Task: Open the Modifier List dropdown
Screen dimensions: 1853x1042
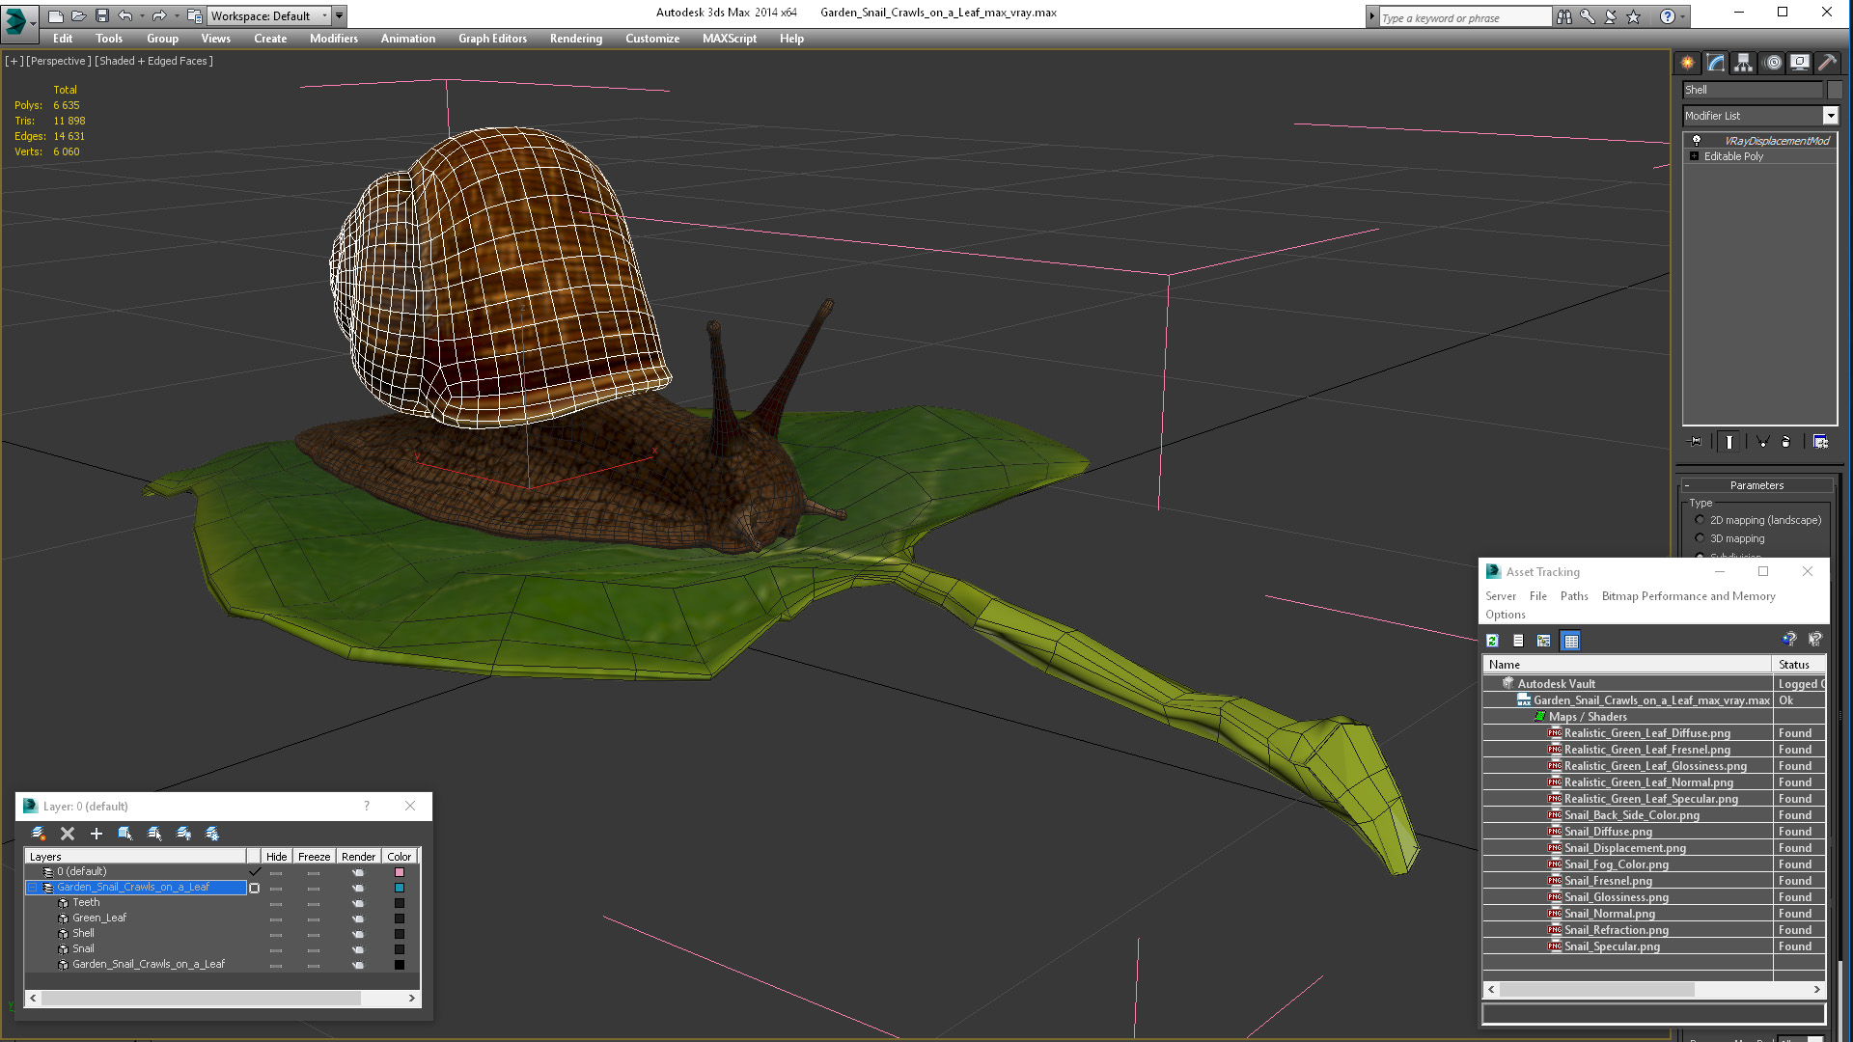Action: [x=1830, y=116]
